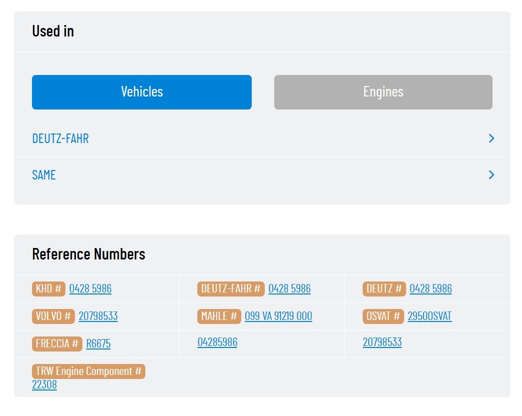
Task: Click the Reference Numbers heading
Action: coord(88,254)
